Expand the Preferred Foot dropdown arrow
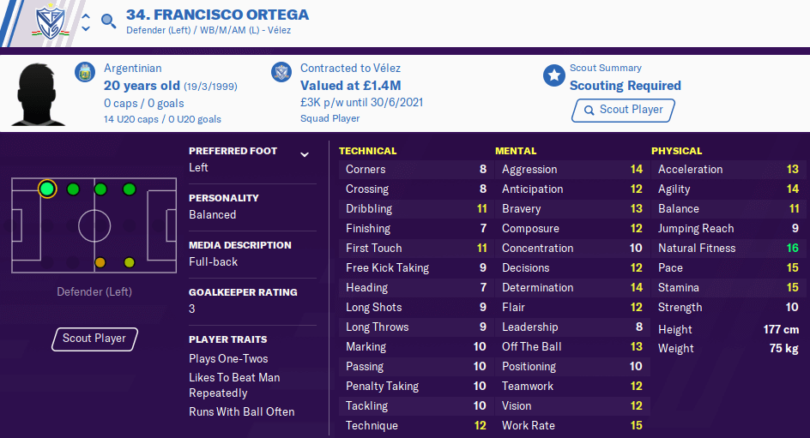This screenshot has height=438, width=810. (x=305, y=154)
